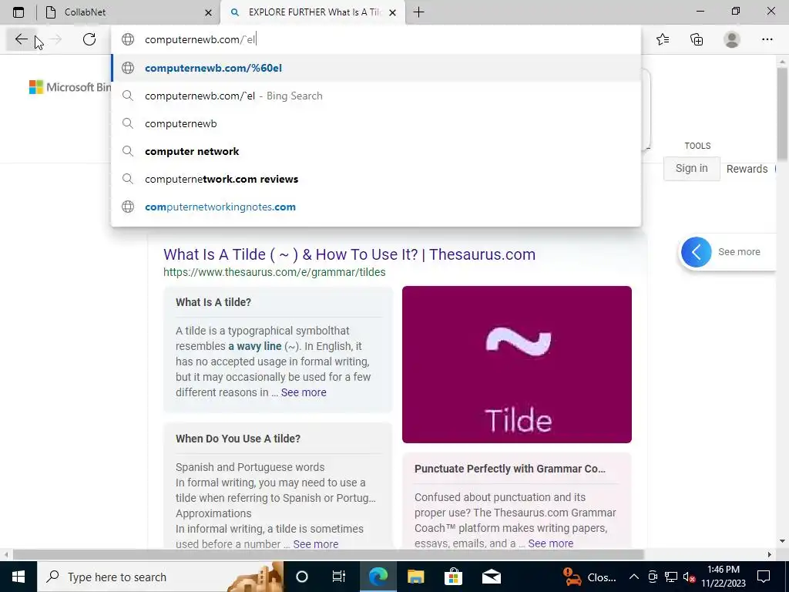Close the CollabNet tab
Viewport: 789px width, 592px height.
(x=208, y=12)
